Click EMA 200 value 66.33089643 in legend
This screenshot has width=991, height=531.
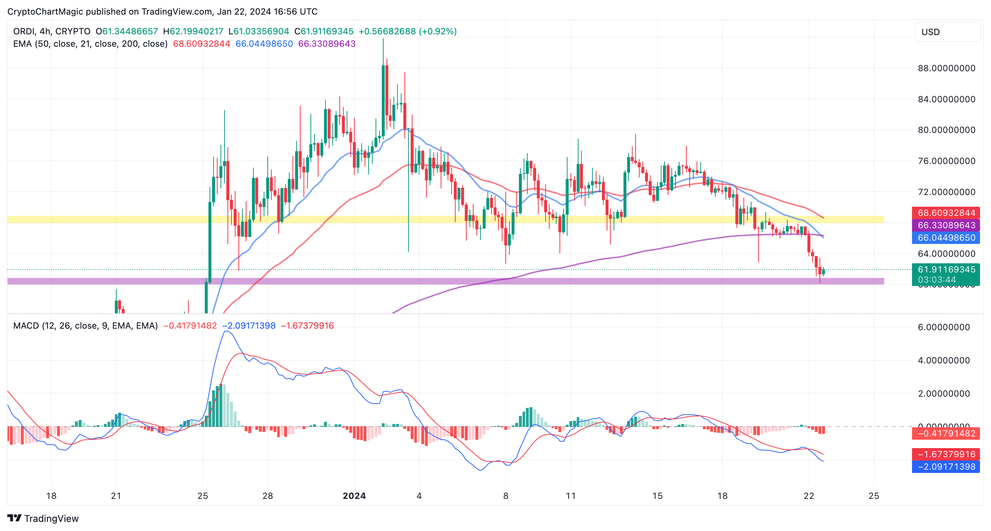pyautogui.click(x=327, y=44)
